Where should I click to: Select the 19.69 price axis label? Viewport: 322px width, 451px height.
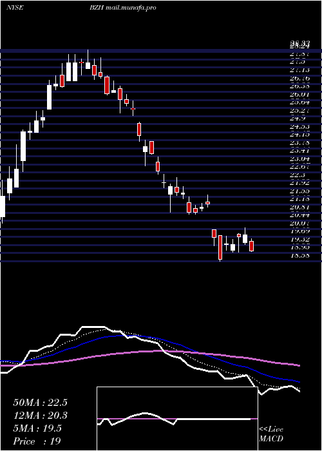299,231
